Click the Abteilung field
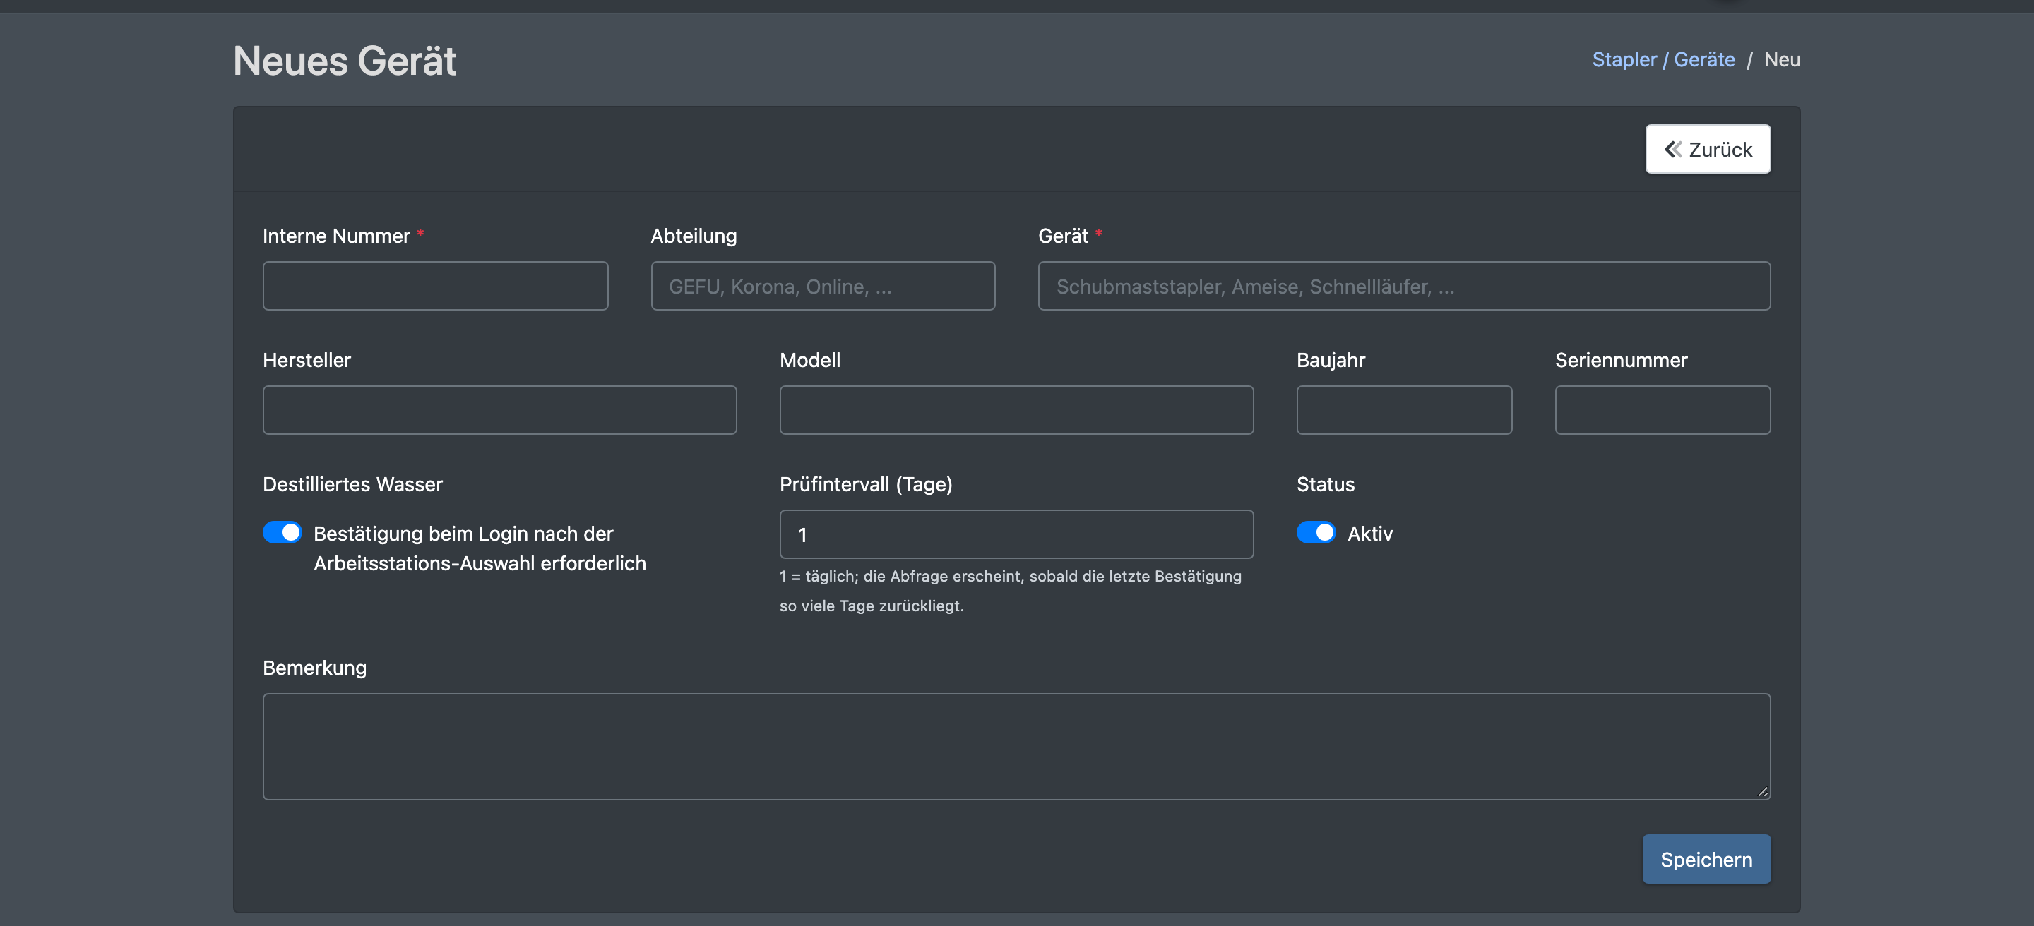This screenshot has width=2034, height=926. coord(823,286)
